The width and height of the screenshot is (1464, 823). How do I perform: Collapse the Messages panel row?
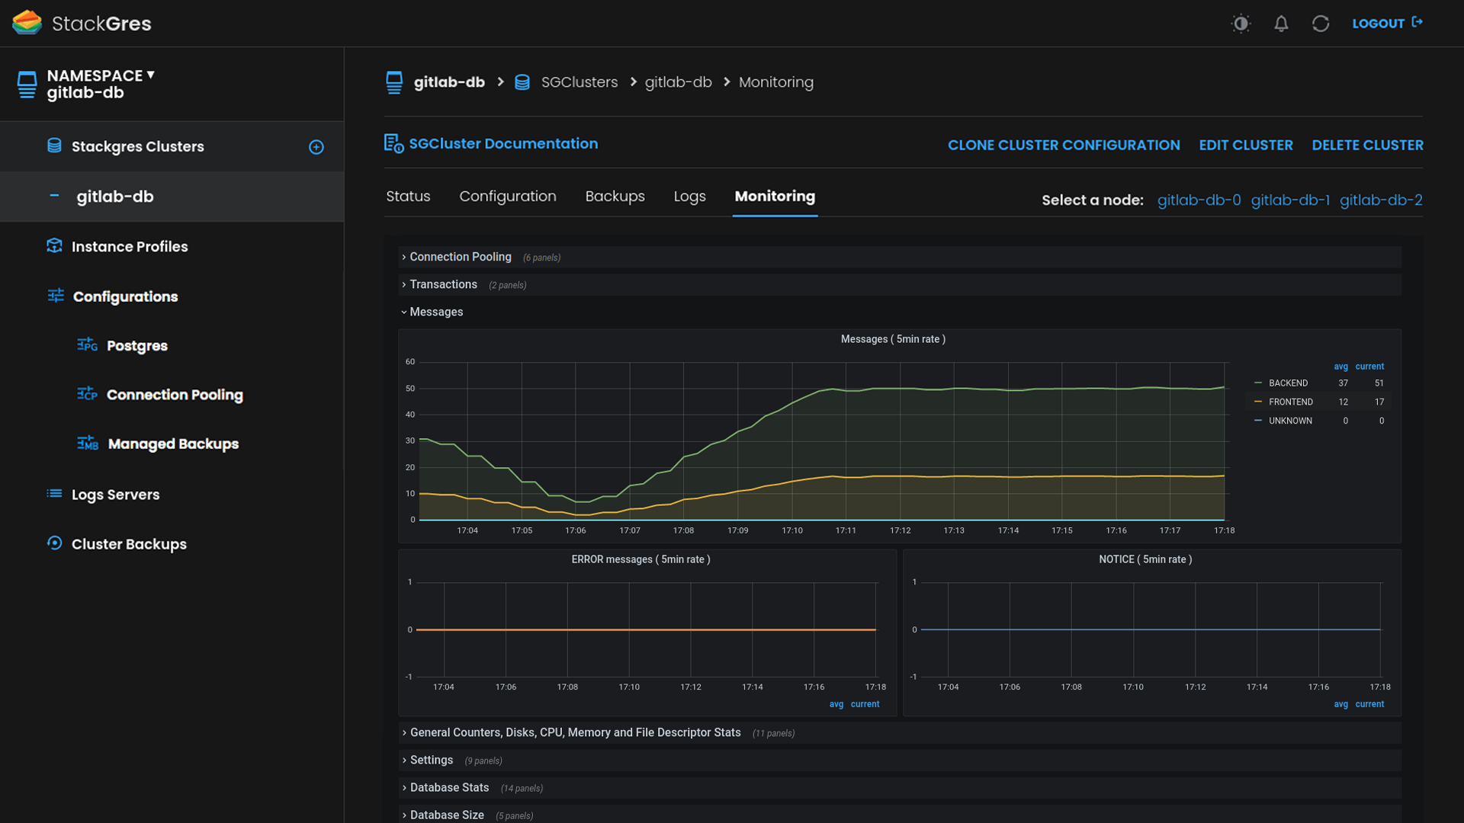coord(435,312)
